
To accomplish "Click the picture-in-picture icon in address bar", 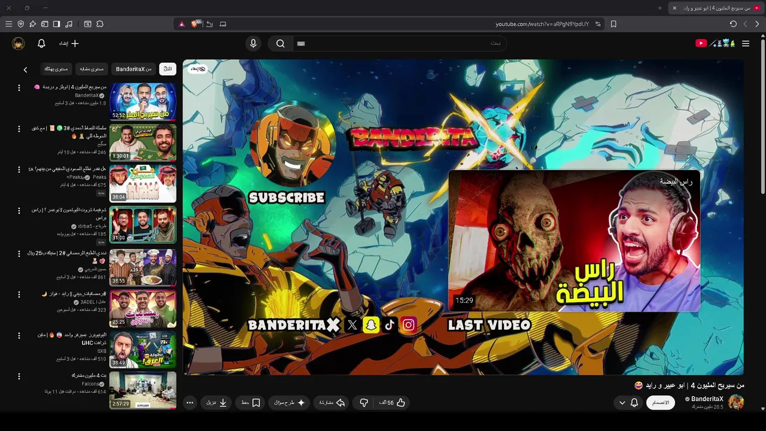I will coord(223,24).
